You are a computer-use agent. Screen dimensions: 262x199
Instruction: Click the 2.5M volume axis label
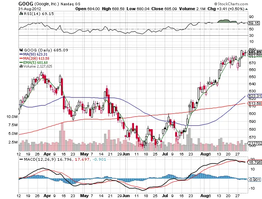[13, 142]
